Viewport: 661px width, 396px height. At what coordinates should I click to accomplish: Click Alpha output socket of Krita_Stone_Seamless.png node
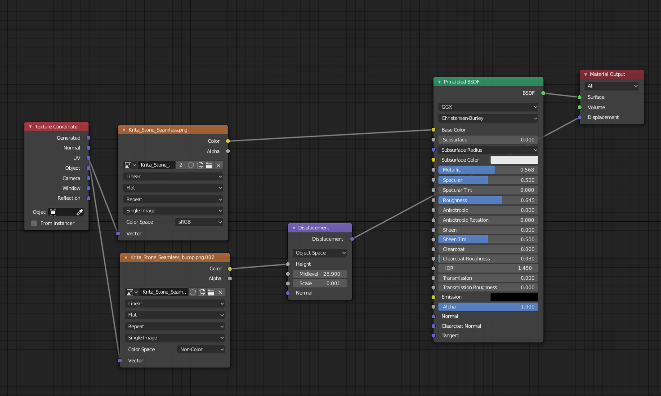pyautogui.click(x=228, y=151)
